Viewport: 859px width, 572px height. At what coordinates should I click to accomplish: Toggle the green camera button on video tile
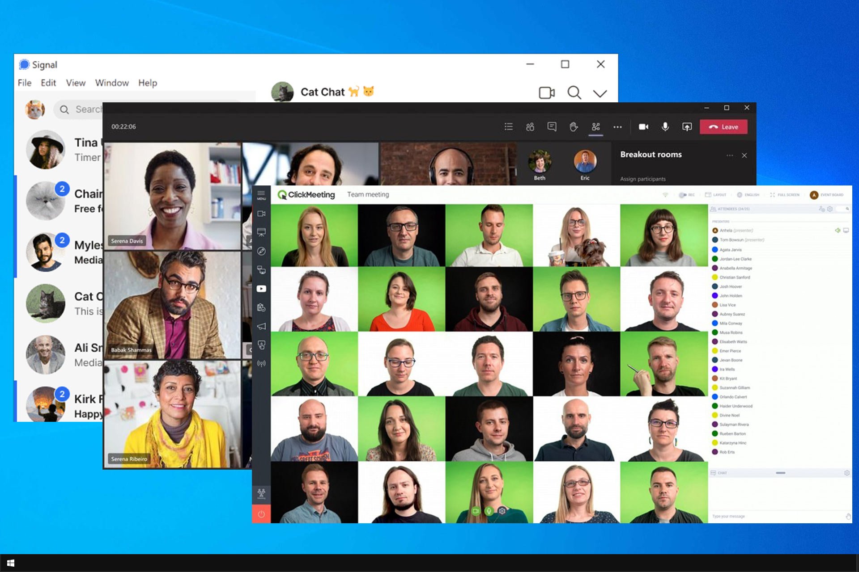(476, 511)
